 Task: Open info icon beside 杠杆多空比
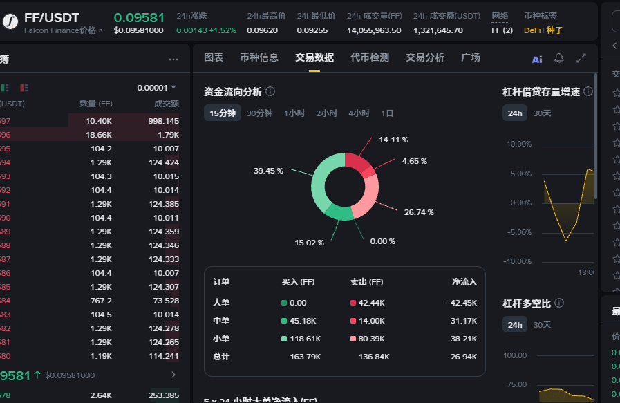pyautogui.click(x=559, y=303)
